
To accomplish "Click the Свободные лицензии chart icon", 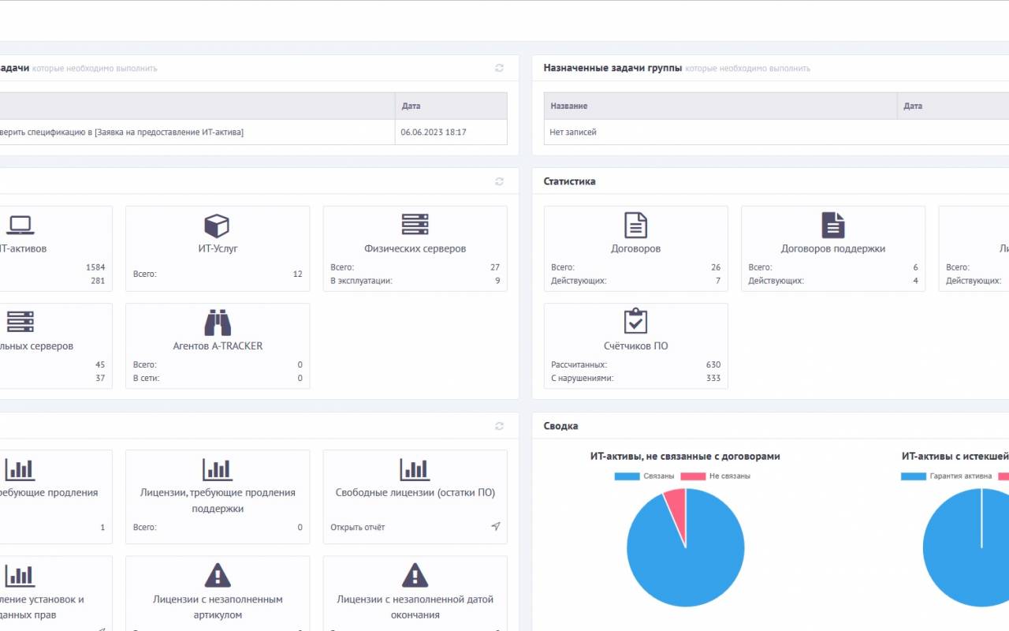I will point(415,469).
